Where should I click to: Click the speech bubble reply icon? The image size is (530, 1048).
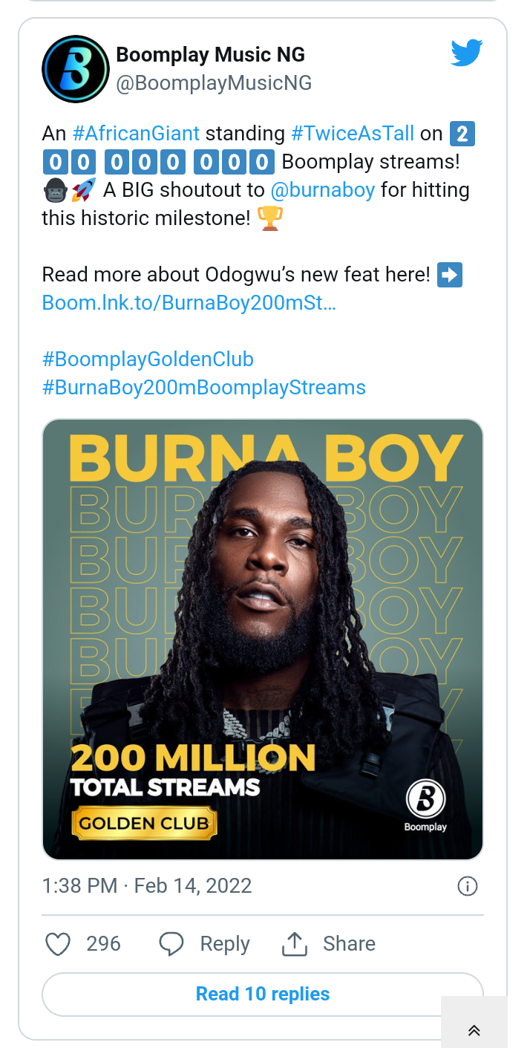(171, 944)
